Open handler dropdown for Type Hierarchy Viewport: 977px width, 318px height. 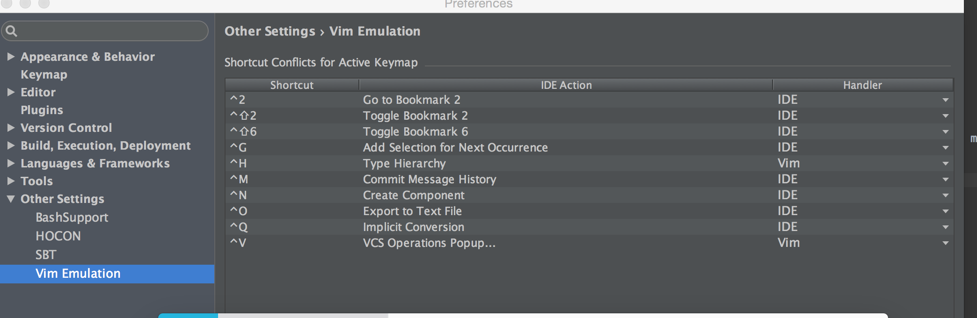(x=945, y=164)
